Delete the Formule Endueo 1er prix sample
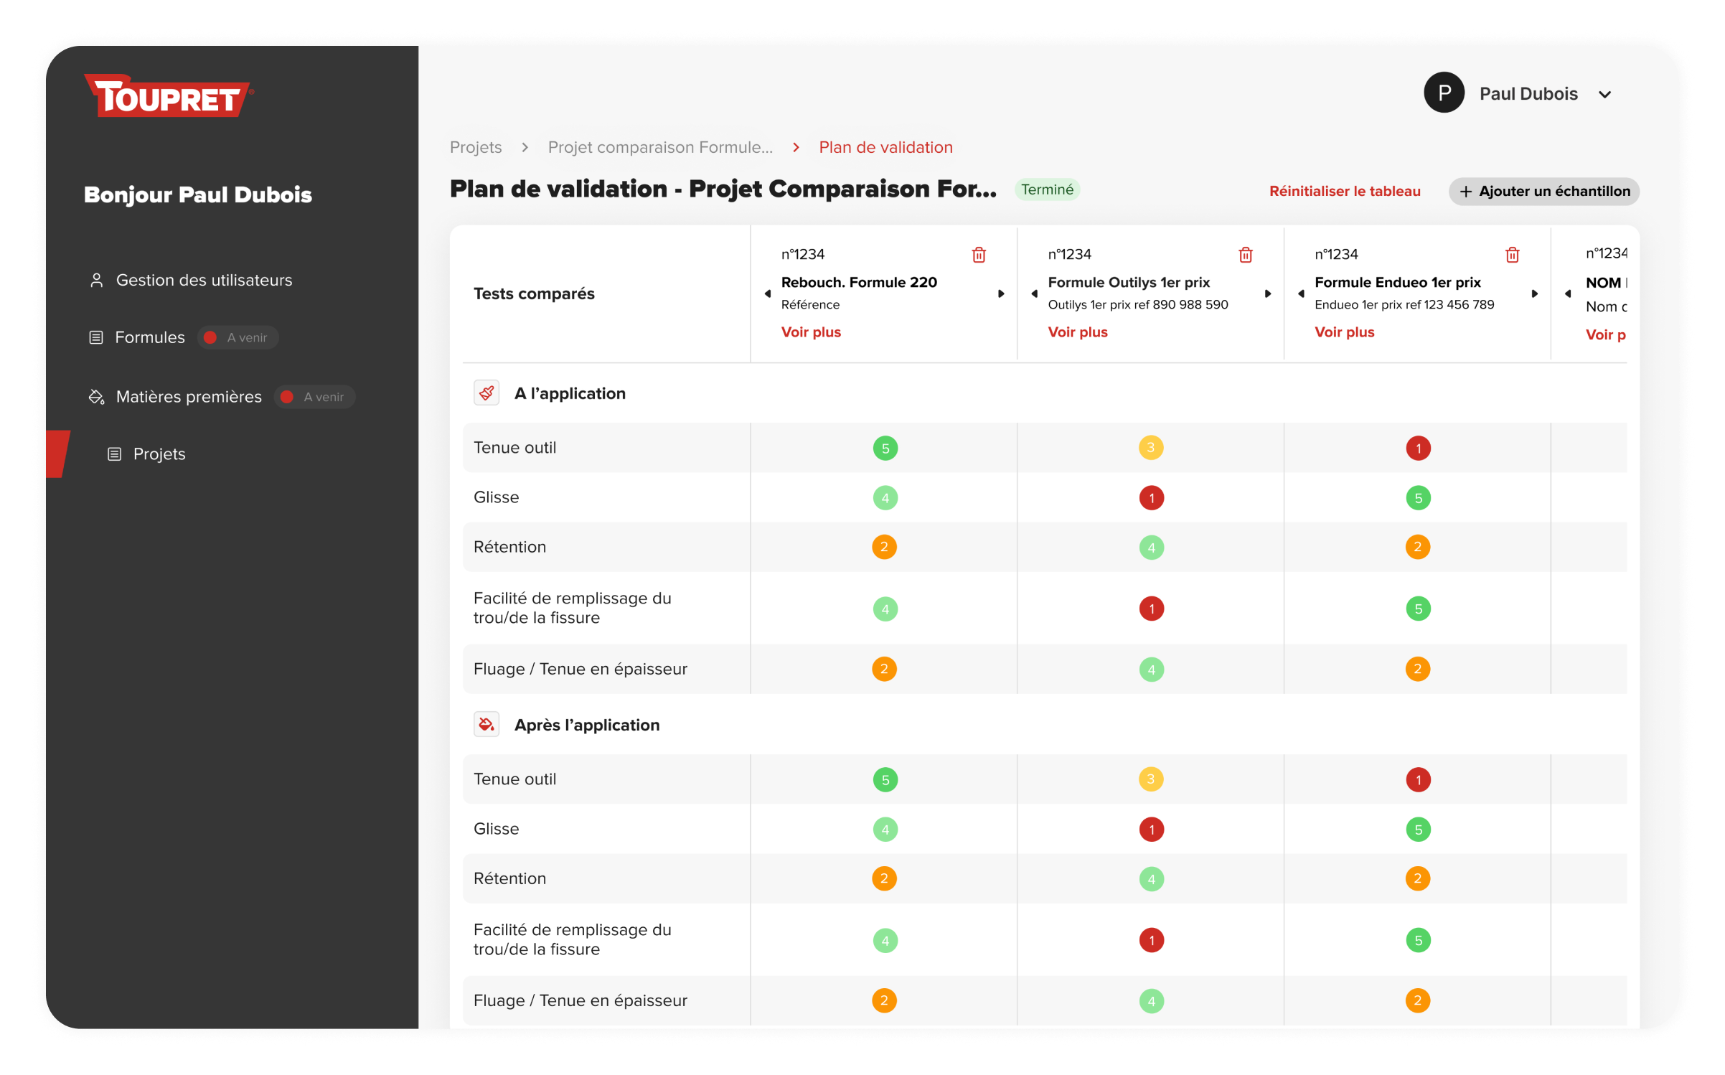The height and width of the screenshot is (1075, 1725). click(1512, 255)
